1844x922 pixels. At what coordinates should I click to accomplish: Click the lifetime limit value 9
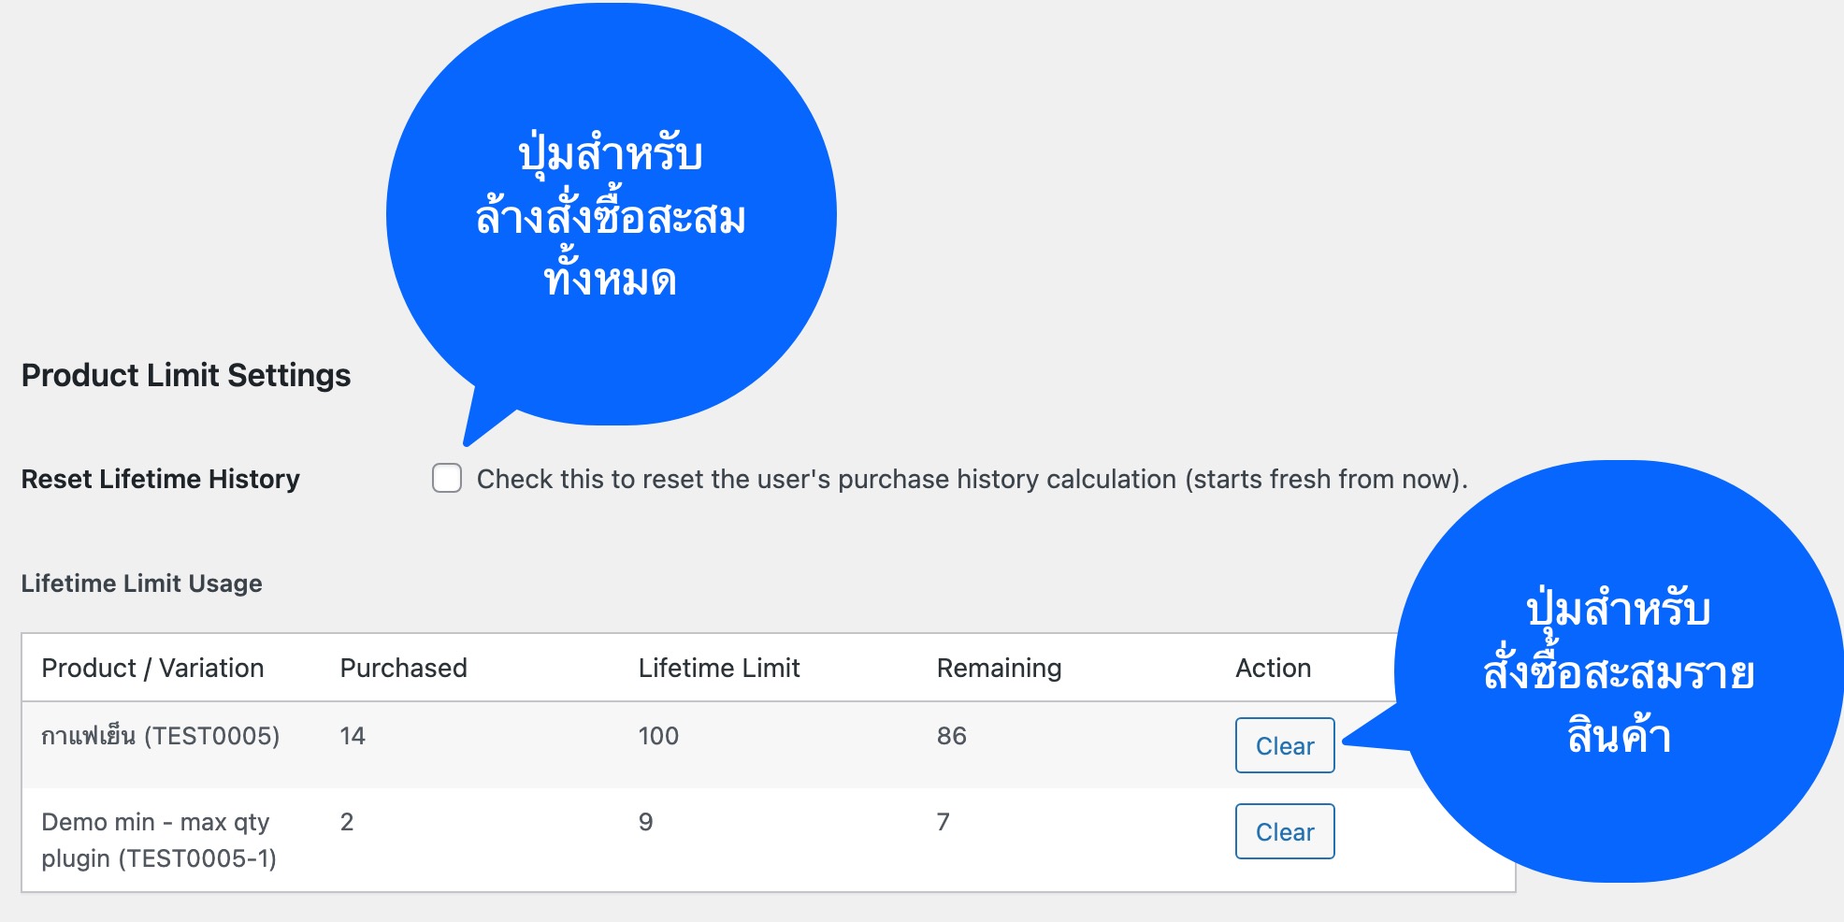(x=645, y=822)
